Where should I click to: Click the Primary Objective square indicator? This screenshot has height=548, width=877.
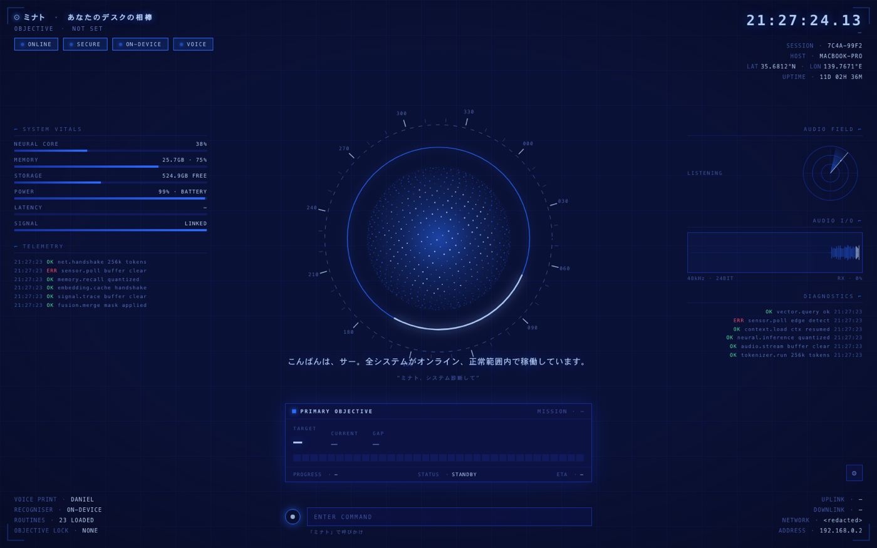294,411
